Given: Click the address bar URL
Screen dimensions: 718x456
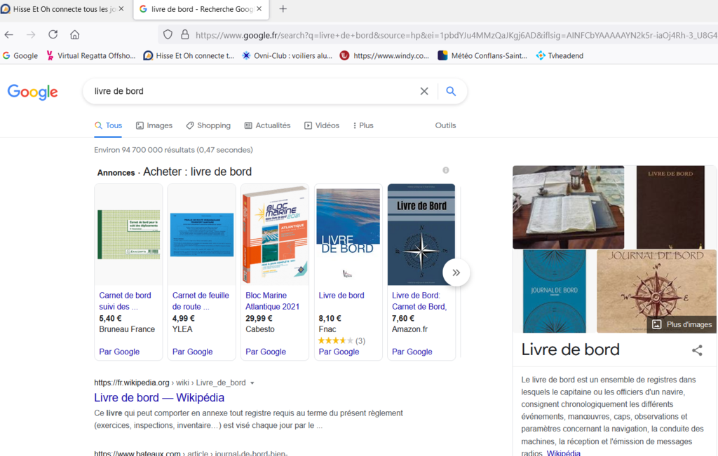Looking at the screenshot, I should pos(456,35).
